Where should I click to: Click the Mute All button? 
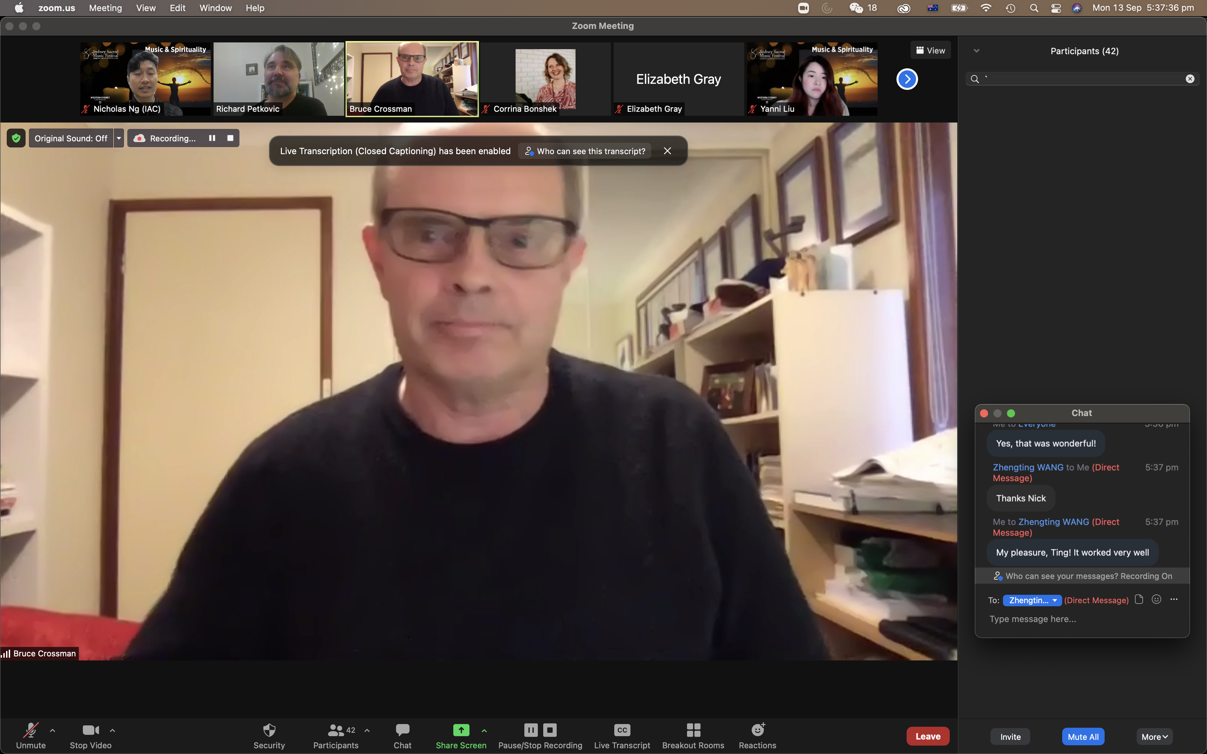click(x=1083, y=736)
